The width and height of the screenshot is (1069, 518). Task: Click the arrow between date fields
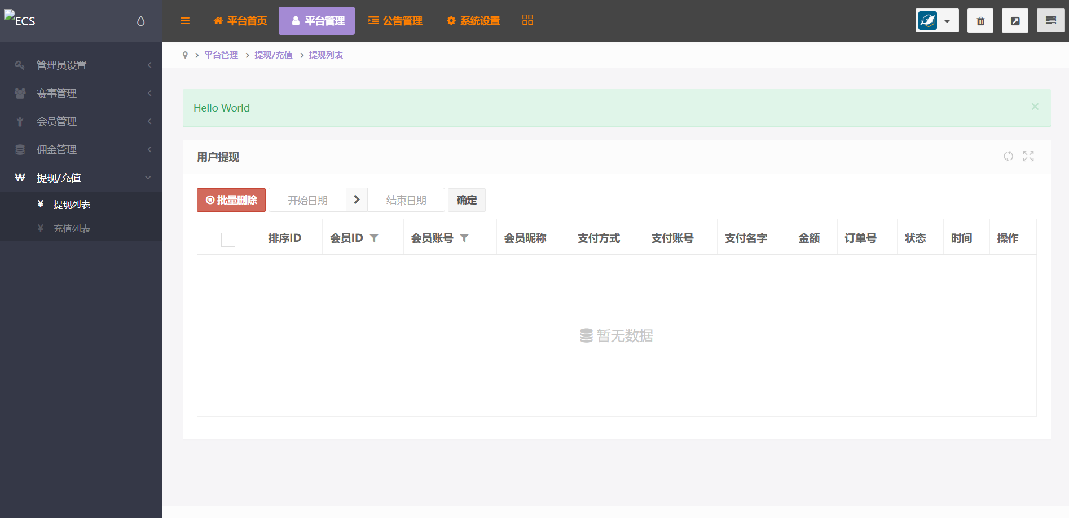pos(357,200)
